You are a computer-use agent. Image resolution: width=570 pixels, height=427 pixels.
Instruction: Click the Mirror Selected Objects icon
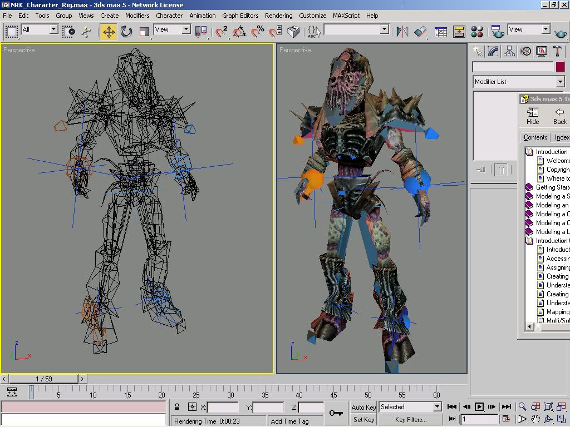[x=402, y=32]
